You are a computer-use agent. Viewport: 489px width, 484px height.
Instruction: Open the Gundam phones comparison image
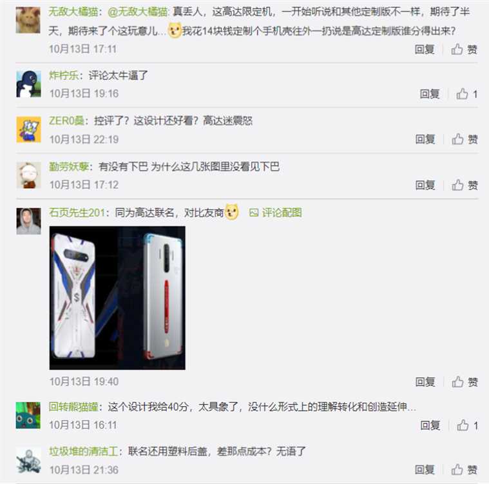117,298
